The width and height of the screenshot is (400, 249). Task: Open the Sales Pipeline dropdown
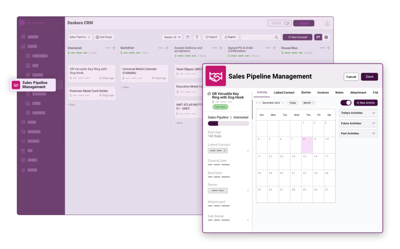pos(80,37)
